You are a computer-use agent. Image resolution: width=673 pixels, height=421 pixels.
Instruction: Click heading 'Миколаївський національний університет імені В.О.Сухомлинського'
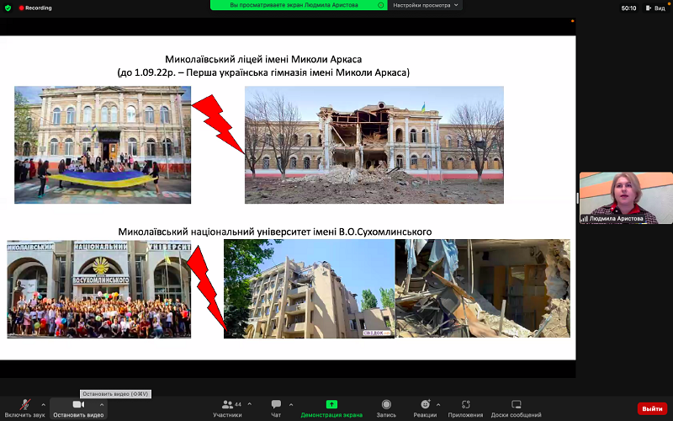pyautogui.click(x=275, y=232)
